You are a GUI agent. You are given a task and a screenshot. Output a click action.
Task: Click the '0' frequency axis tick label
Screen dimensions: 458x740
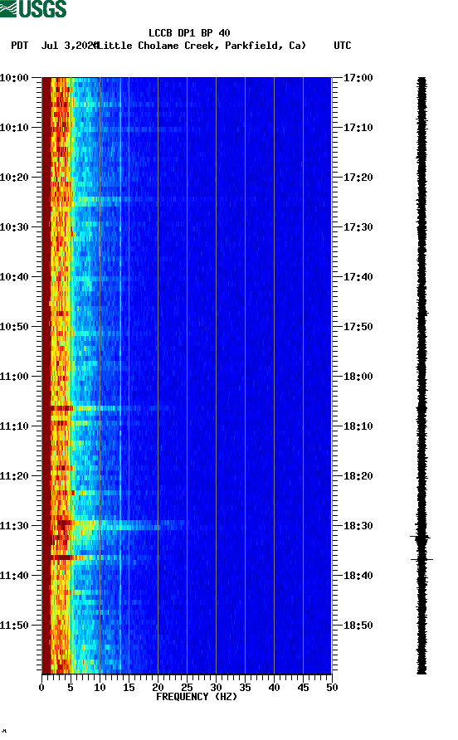click(x=41, y=688)
